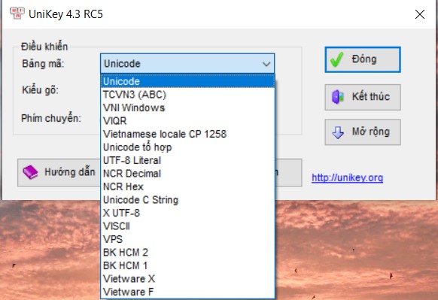Select TCVN3 (ABC) from the list

click(x=187, y=95)
